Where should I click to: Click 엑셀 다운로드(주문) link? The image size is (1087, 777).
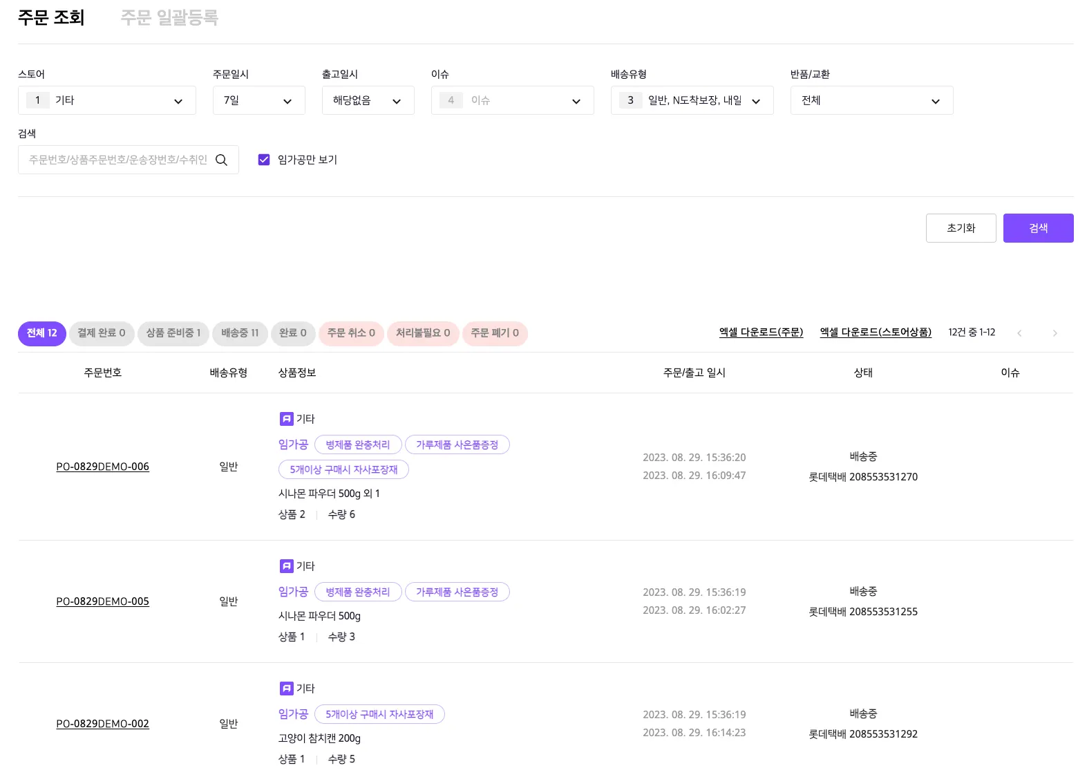[761, 333]
